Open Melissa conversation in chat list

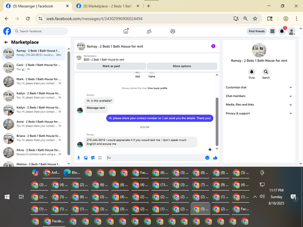(x=33, y=164)
